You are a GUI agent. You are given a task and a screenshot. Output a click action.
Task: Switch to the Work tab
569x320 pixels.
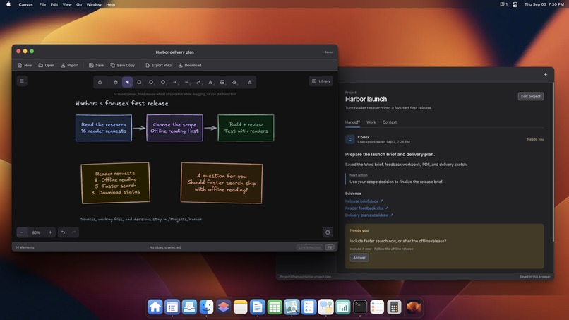pos(371,122)
